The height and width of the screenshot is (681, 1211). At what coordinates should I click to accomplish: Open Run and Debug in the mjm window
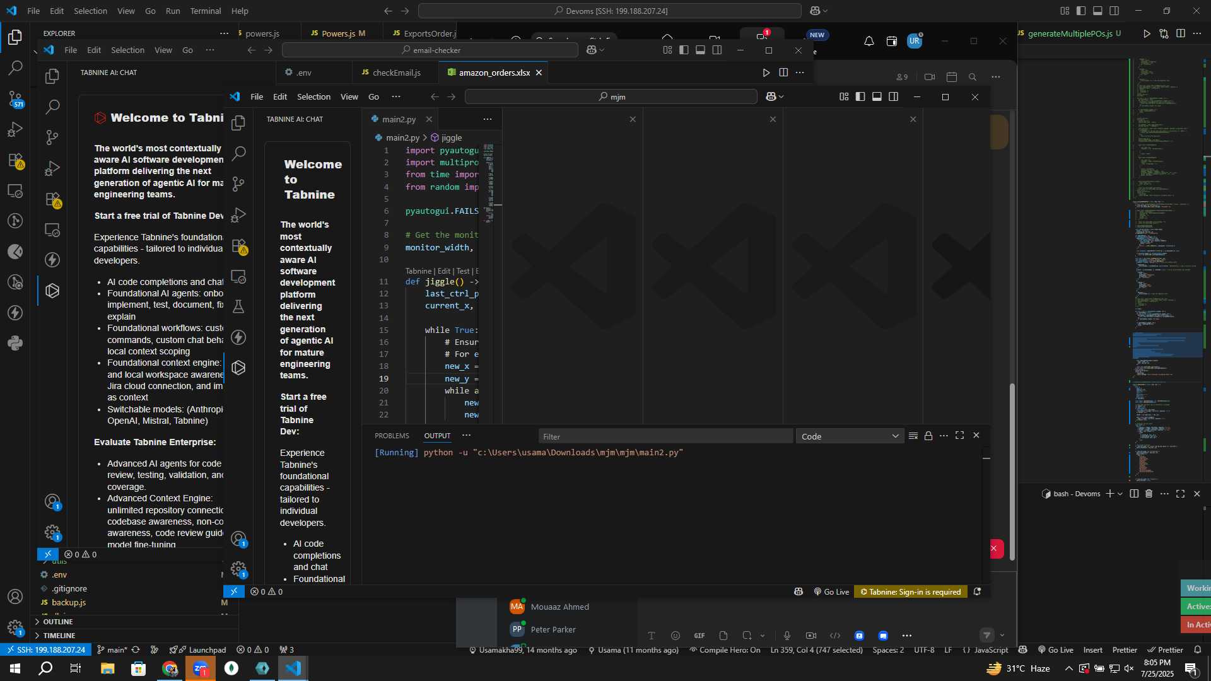pos(238,215)
